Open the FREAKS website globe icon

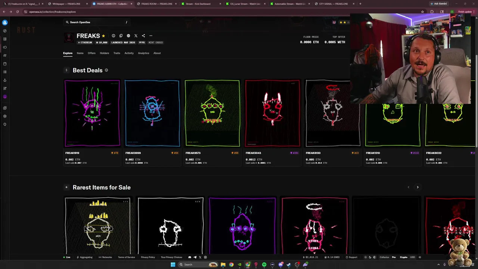pyautogui.click(x=128, y=36)
